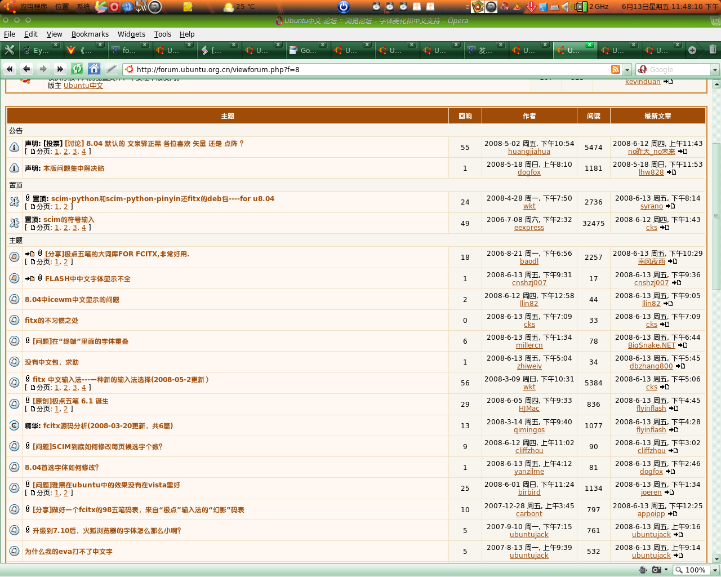Click the fit-to-width icon in status bar

(643, 570)
